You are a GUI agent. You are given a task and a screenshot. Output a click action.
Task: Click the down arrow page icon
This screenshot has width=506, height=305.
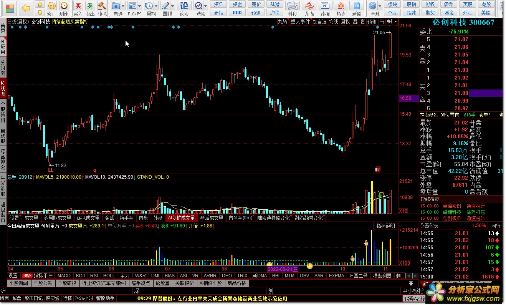[39, 12]
